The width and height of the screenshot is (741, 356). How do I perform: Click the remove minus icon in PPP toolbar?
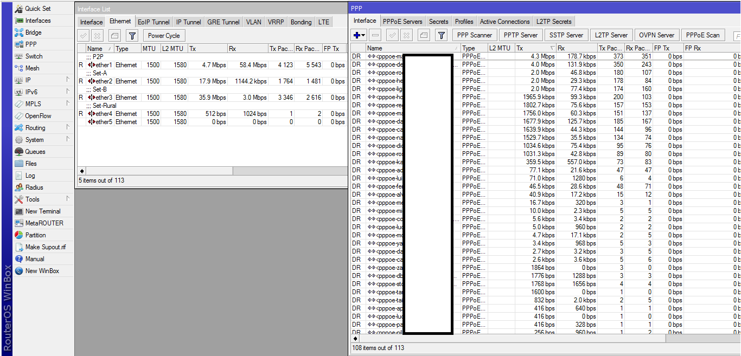(x=375, y=35)
